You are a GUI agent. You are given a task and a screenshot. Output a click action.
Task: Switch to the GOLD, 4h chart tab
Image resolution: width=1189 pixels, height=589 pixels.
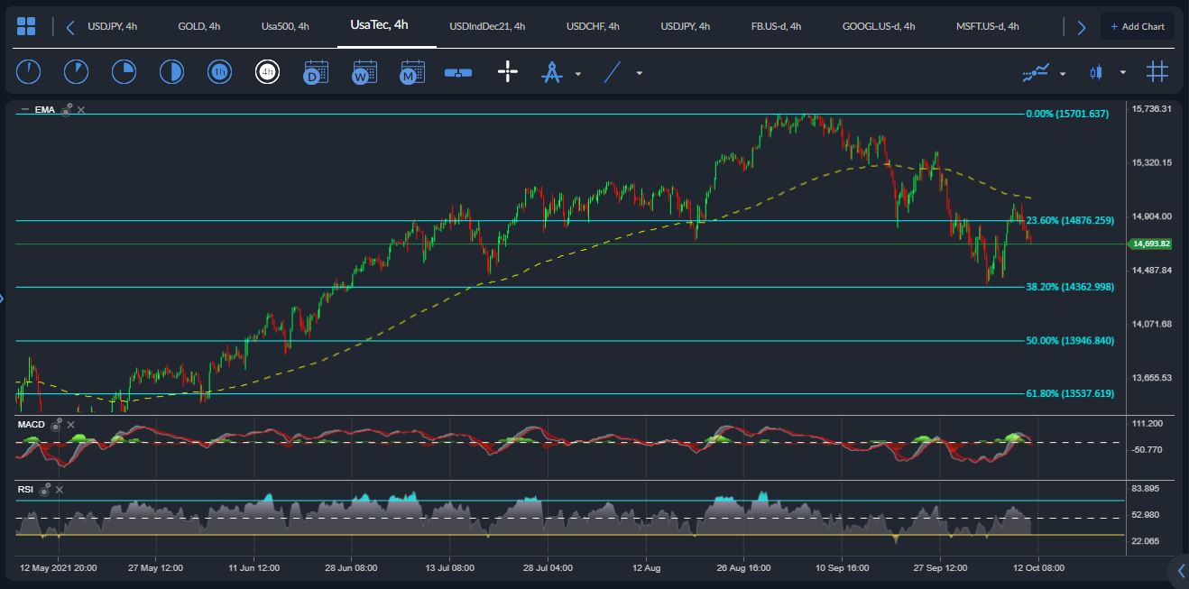pyautogui.click(x=199, y=26)
